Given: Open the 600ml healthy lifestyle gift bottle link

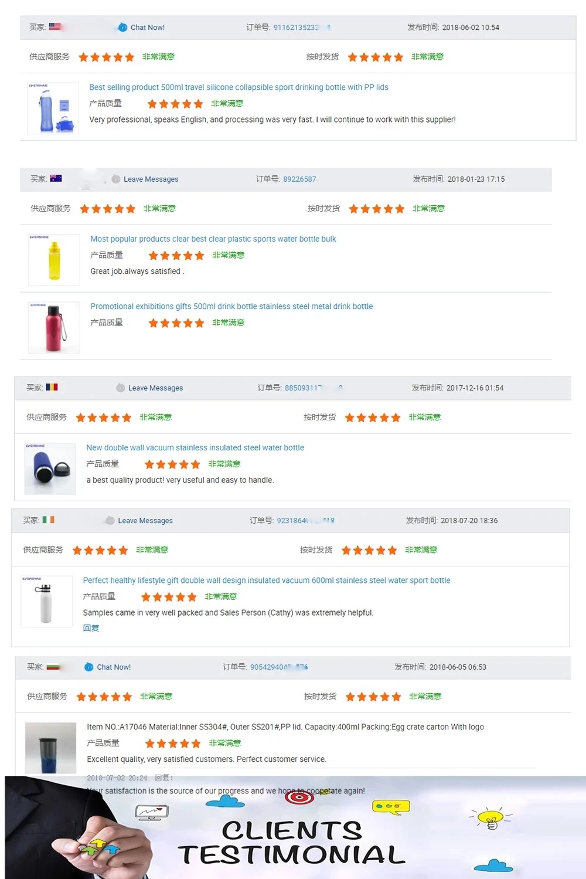Looking at the screenshot, I should click(x=267, y=581).
